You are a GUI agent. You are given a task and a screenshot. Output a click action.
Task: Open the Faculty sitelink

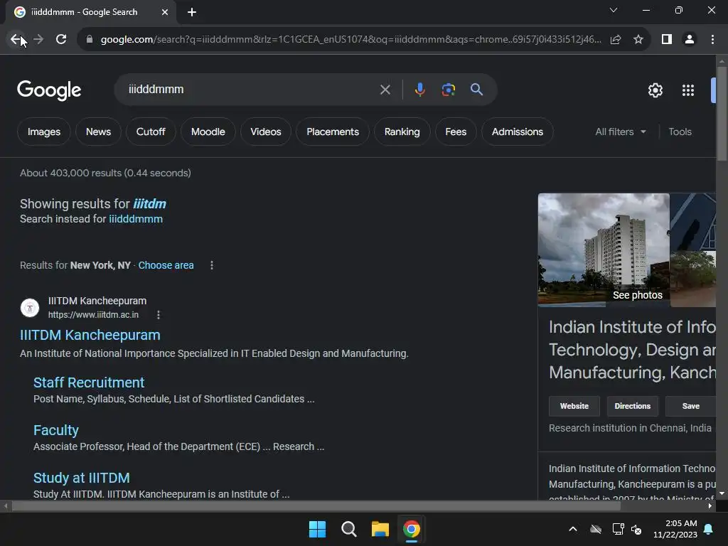(x=56, y=430)
